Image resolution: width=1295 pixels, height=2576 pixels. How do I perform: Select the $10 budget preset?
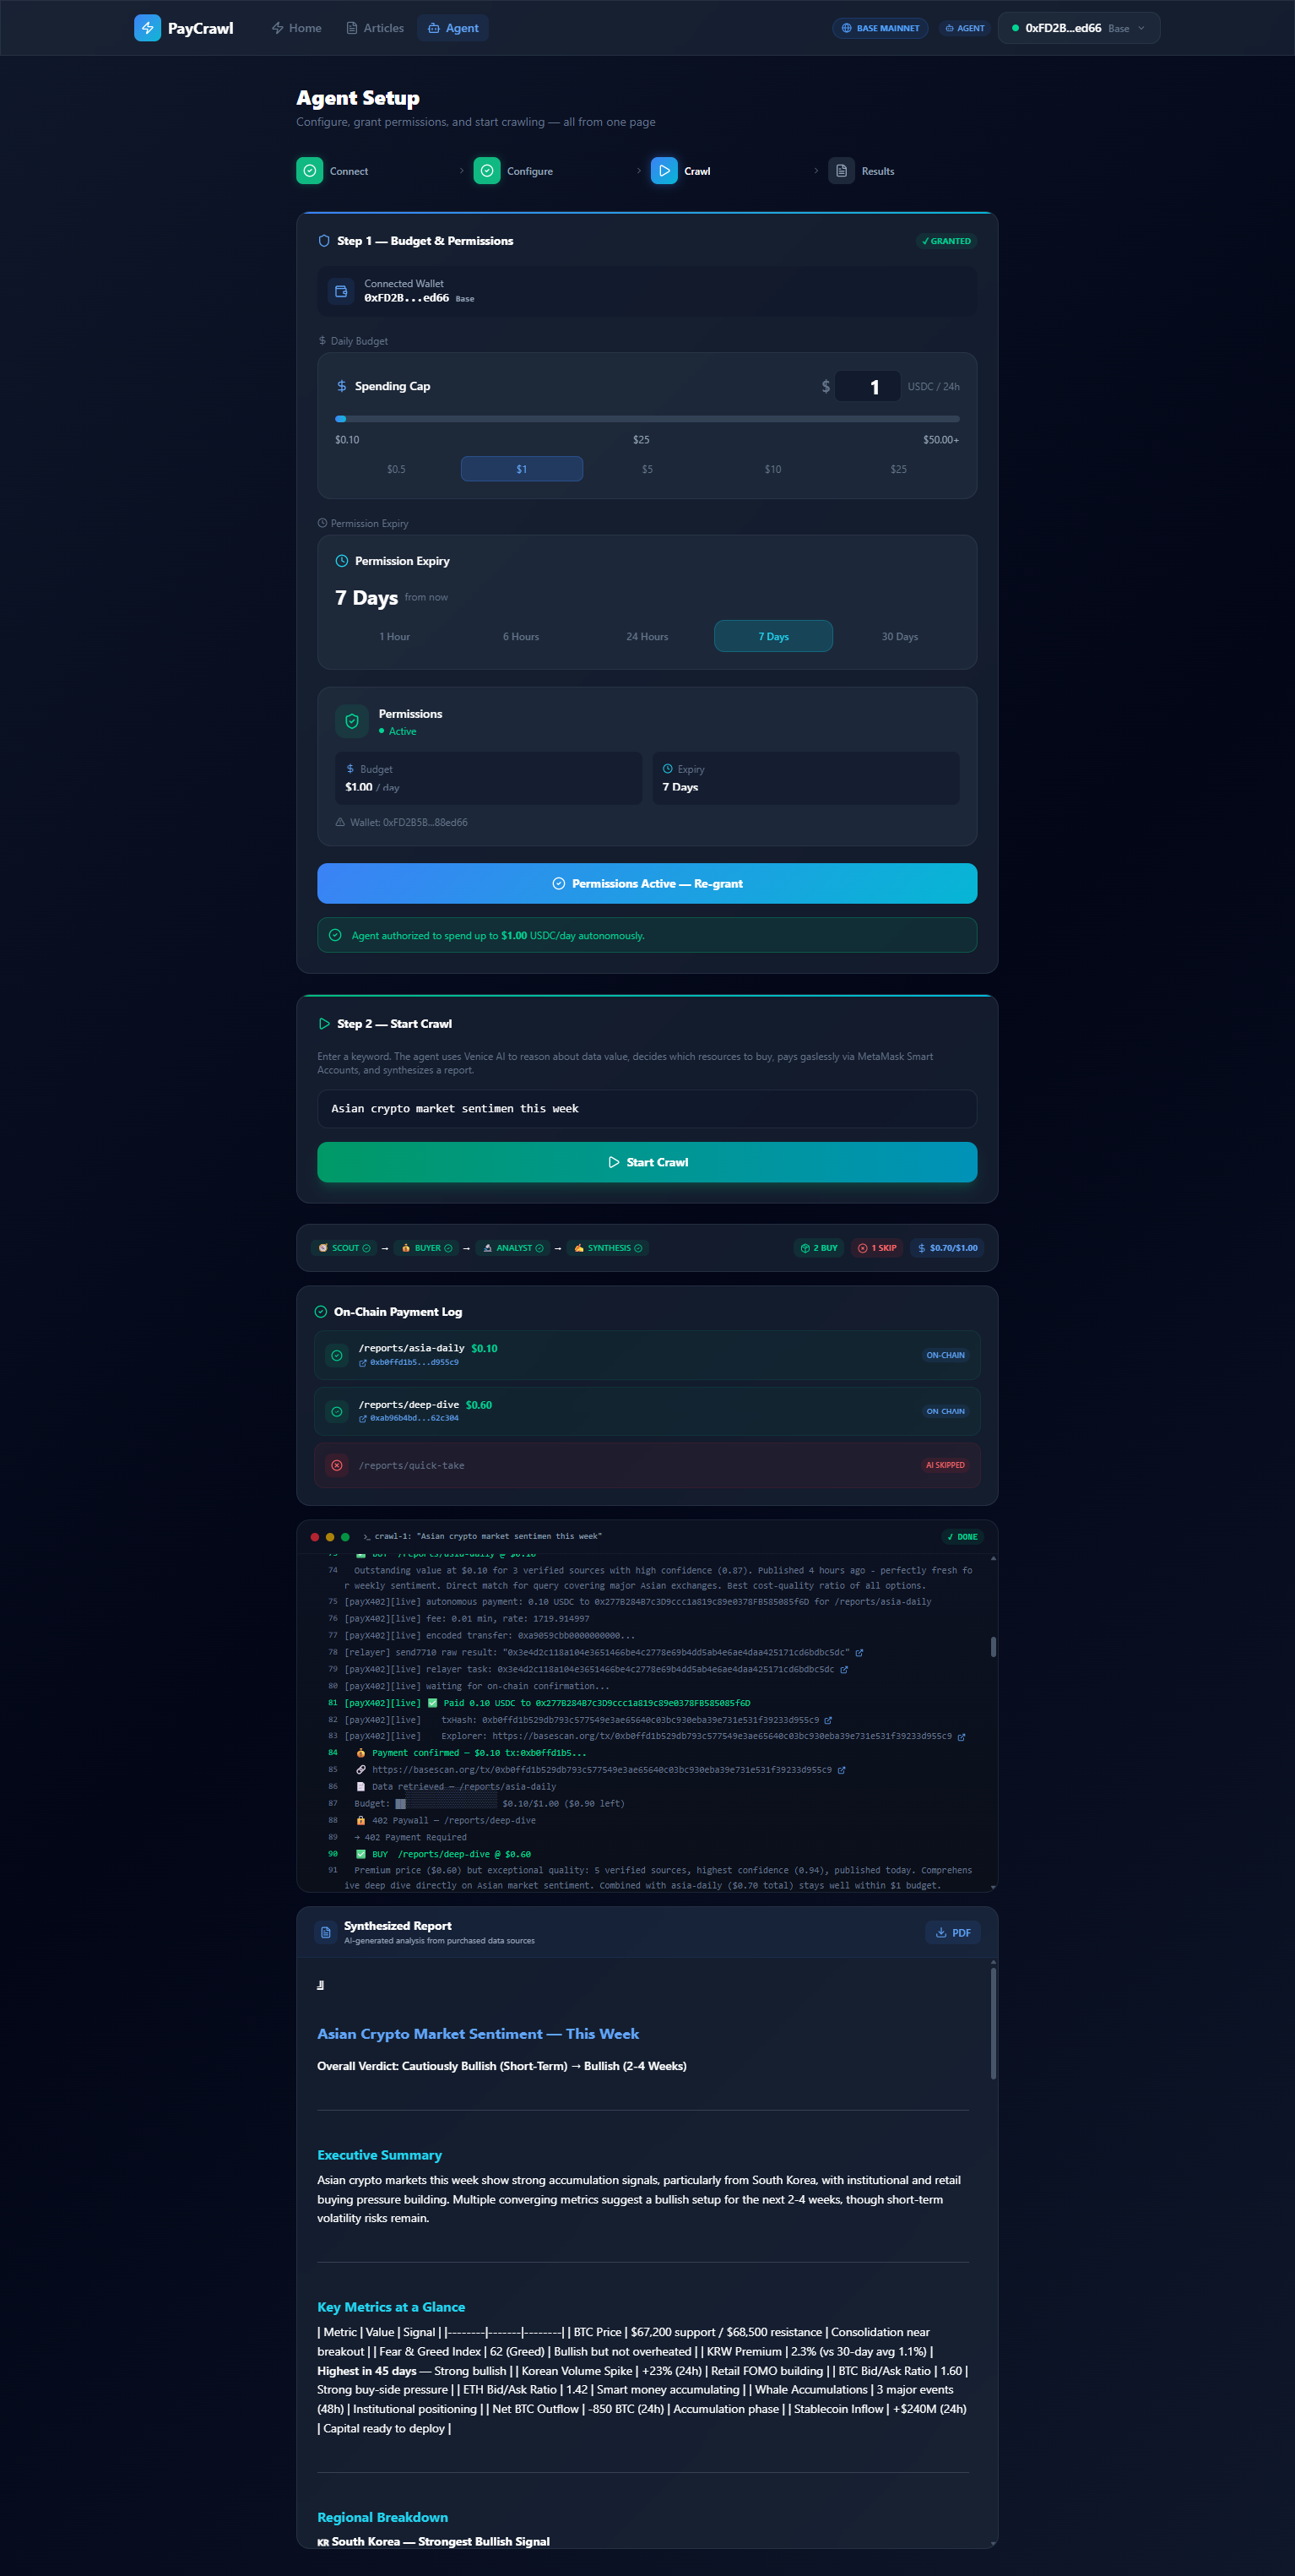(x=773, y=469)
